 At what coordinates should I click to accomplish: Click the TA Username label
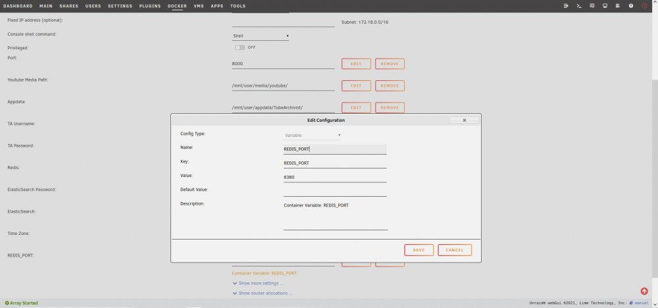[21, 124]
